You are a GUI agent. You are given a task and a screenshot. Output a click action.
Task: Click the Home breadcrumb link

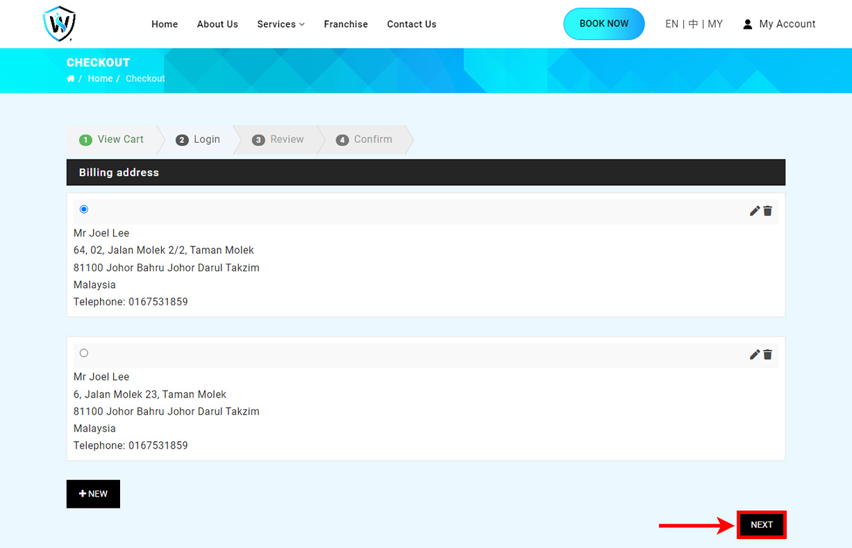(100, 78)
